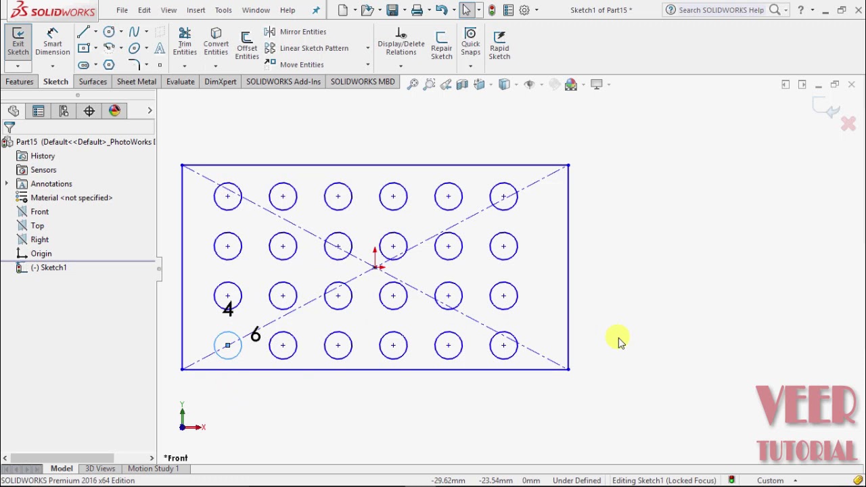Select the Ellipse sketch tool

[x=134, y=48]
